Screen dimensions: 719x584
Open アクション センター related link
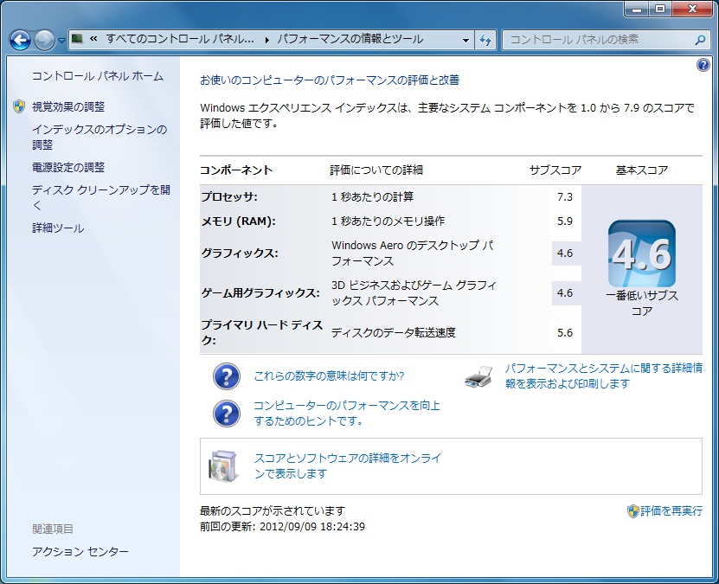tap(80, 551)
